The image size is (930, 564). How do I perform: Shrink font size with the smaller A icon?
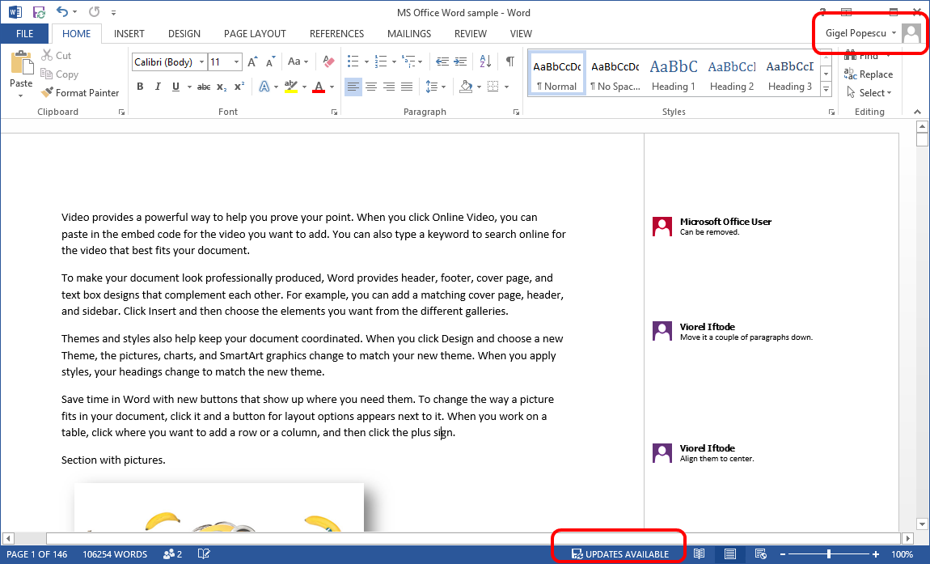[270, 61]
